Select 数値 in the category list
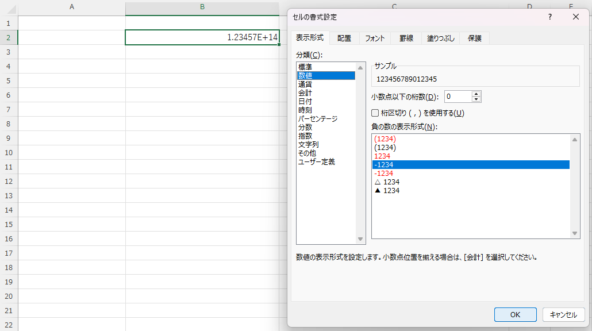Viewport: 592px width, 331px height. 326,75
